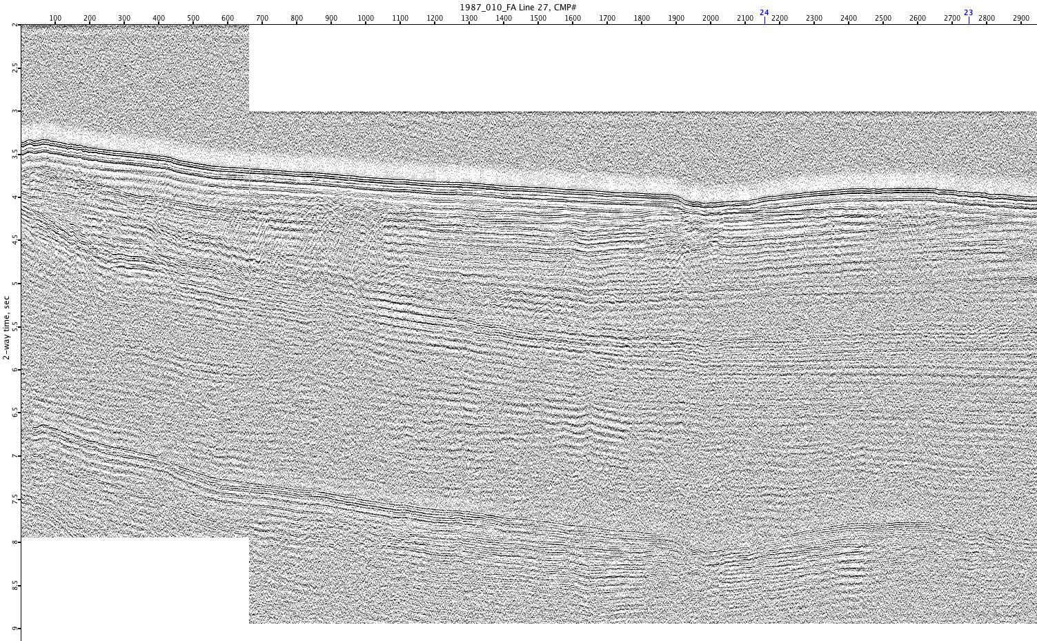Click CMP tick label 2200 beside marker 24
Image resolution: width=1037 pixels, height=641 pixels.
[780, 19]
